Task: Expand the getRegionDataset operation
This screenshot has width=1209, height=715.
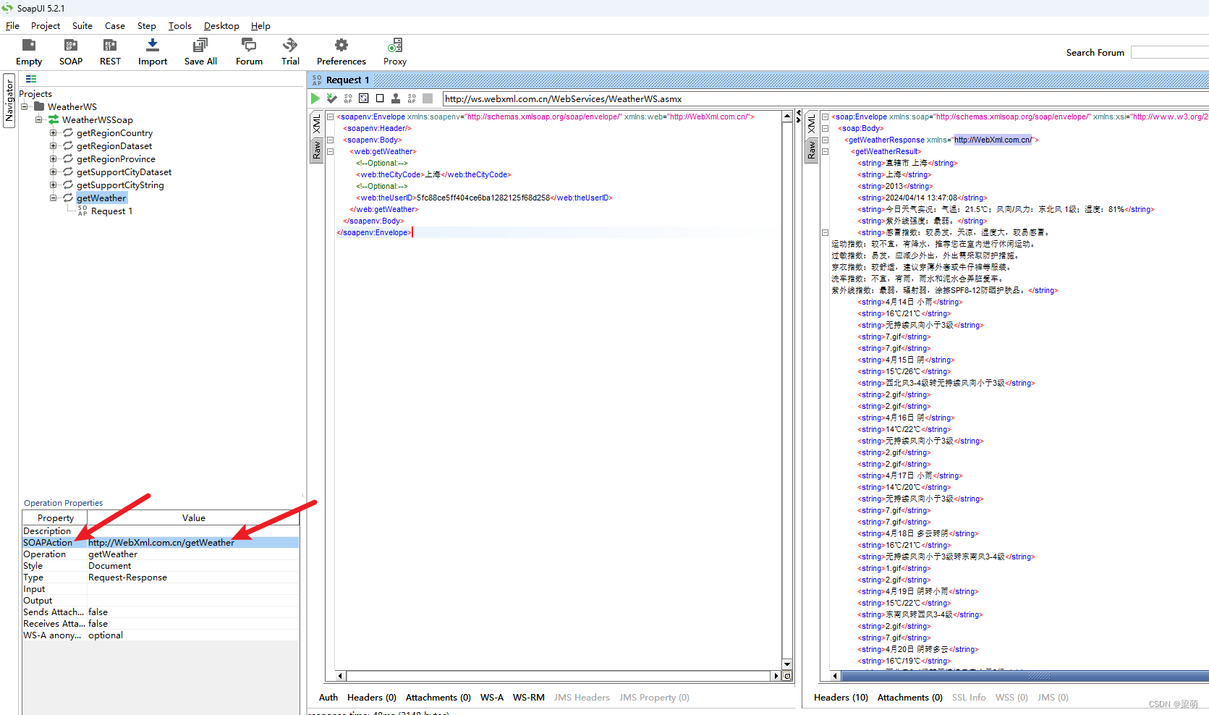Action: (x=53, y=145)
